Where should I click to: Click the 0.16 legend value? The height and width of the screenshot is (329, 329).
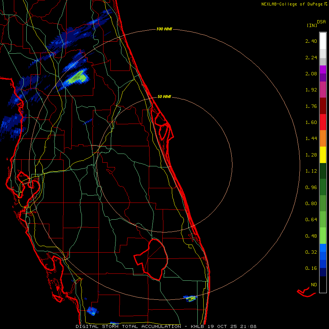(311, 269)
